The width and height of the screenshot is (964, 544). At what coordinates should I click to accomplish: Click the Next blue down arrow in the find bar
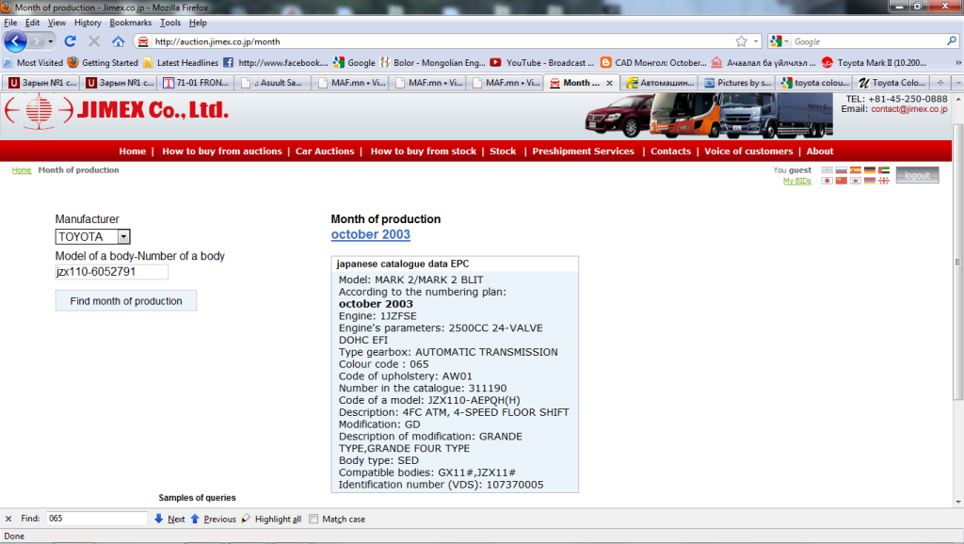(159, 519)
